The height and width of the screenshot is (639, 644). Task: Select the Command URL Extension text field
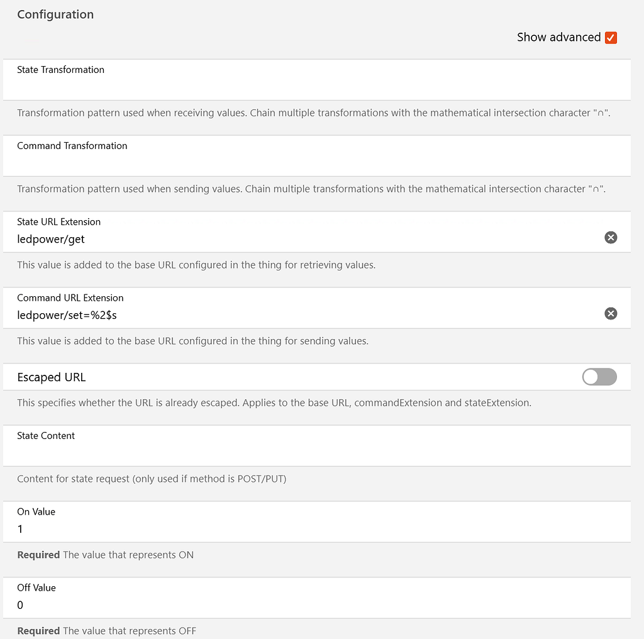tap(252, 316)
